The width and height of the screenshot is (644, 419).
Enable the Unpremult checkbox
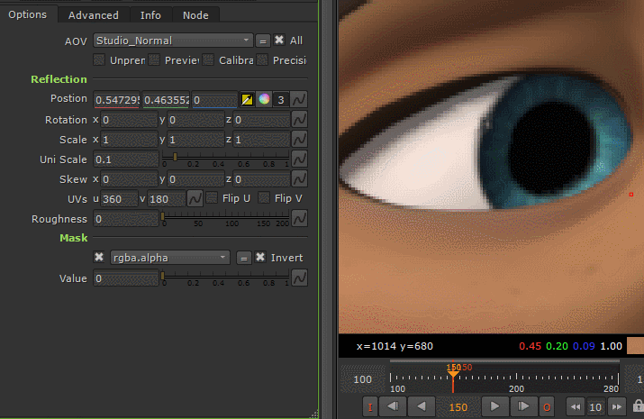coord(99,60)
